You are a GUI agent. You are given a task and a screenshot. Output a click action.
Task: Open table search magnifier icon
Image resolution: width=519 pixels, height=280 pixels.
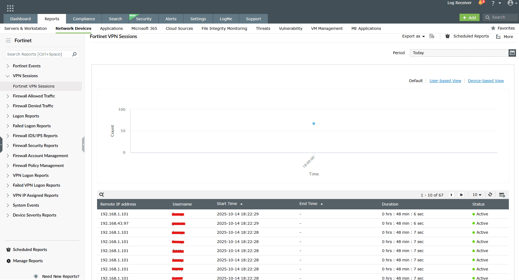point(102,195)
